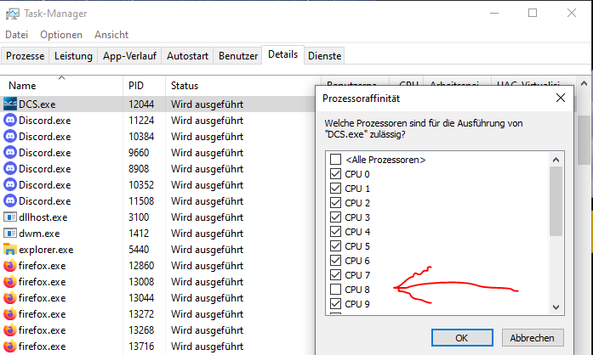
Task: Sort by the Status column header
Action: (243, 85)
